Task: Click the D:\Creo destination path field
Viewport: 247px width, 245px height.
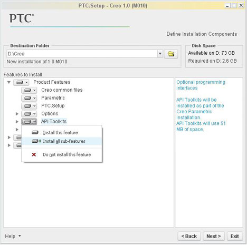Action: [82, 54]
